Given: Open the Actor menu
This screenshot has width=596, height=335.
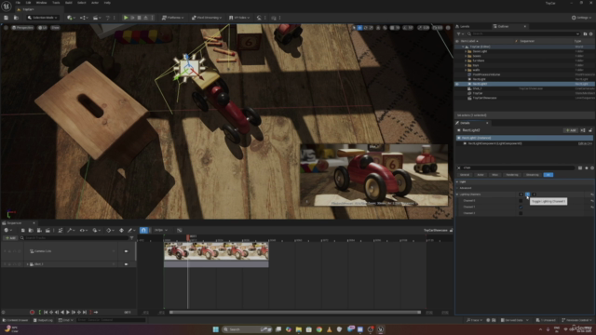Looking at the screenshot, I should pos(95,3).
